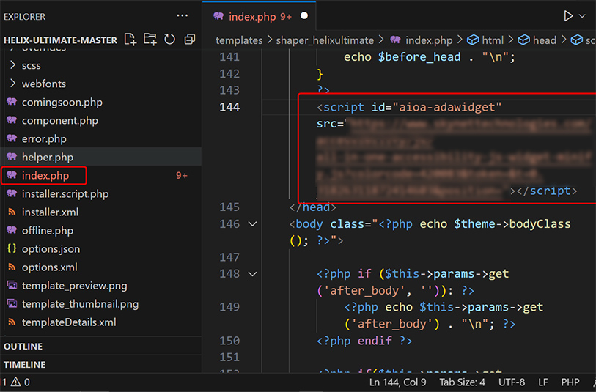Click the New File icon in Explorer
Screen dimensions: 596x392
click(x=130, y=40)
